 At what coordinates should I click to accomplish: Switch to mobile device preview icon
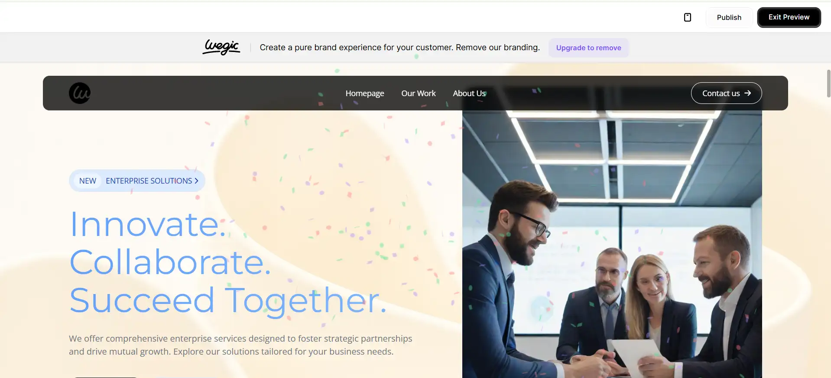click(x=687, y=17)
